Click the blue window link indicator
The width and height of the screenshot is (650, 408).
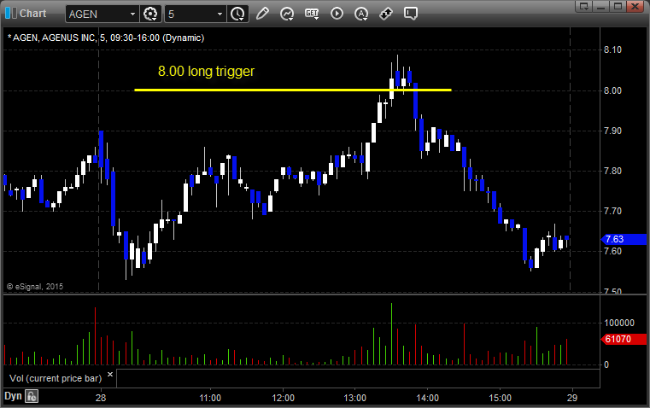[x=11, y=14]
